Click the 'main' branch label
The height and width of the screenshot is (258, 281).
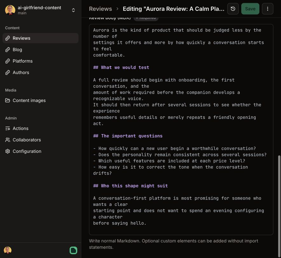pyautogui.click(x=22, y=13)
